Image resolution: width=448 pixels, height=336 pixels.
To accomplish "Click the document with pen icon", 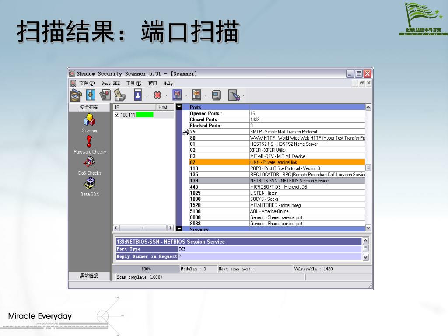I will (234, 95).
